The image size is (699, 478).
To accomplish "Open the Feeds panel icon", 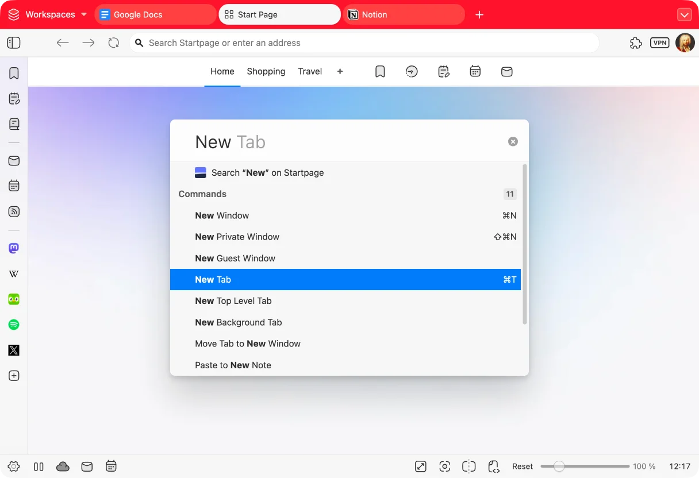I will pos(14,211).
